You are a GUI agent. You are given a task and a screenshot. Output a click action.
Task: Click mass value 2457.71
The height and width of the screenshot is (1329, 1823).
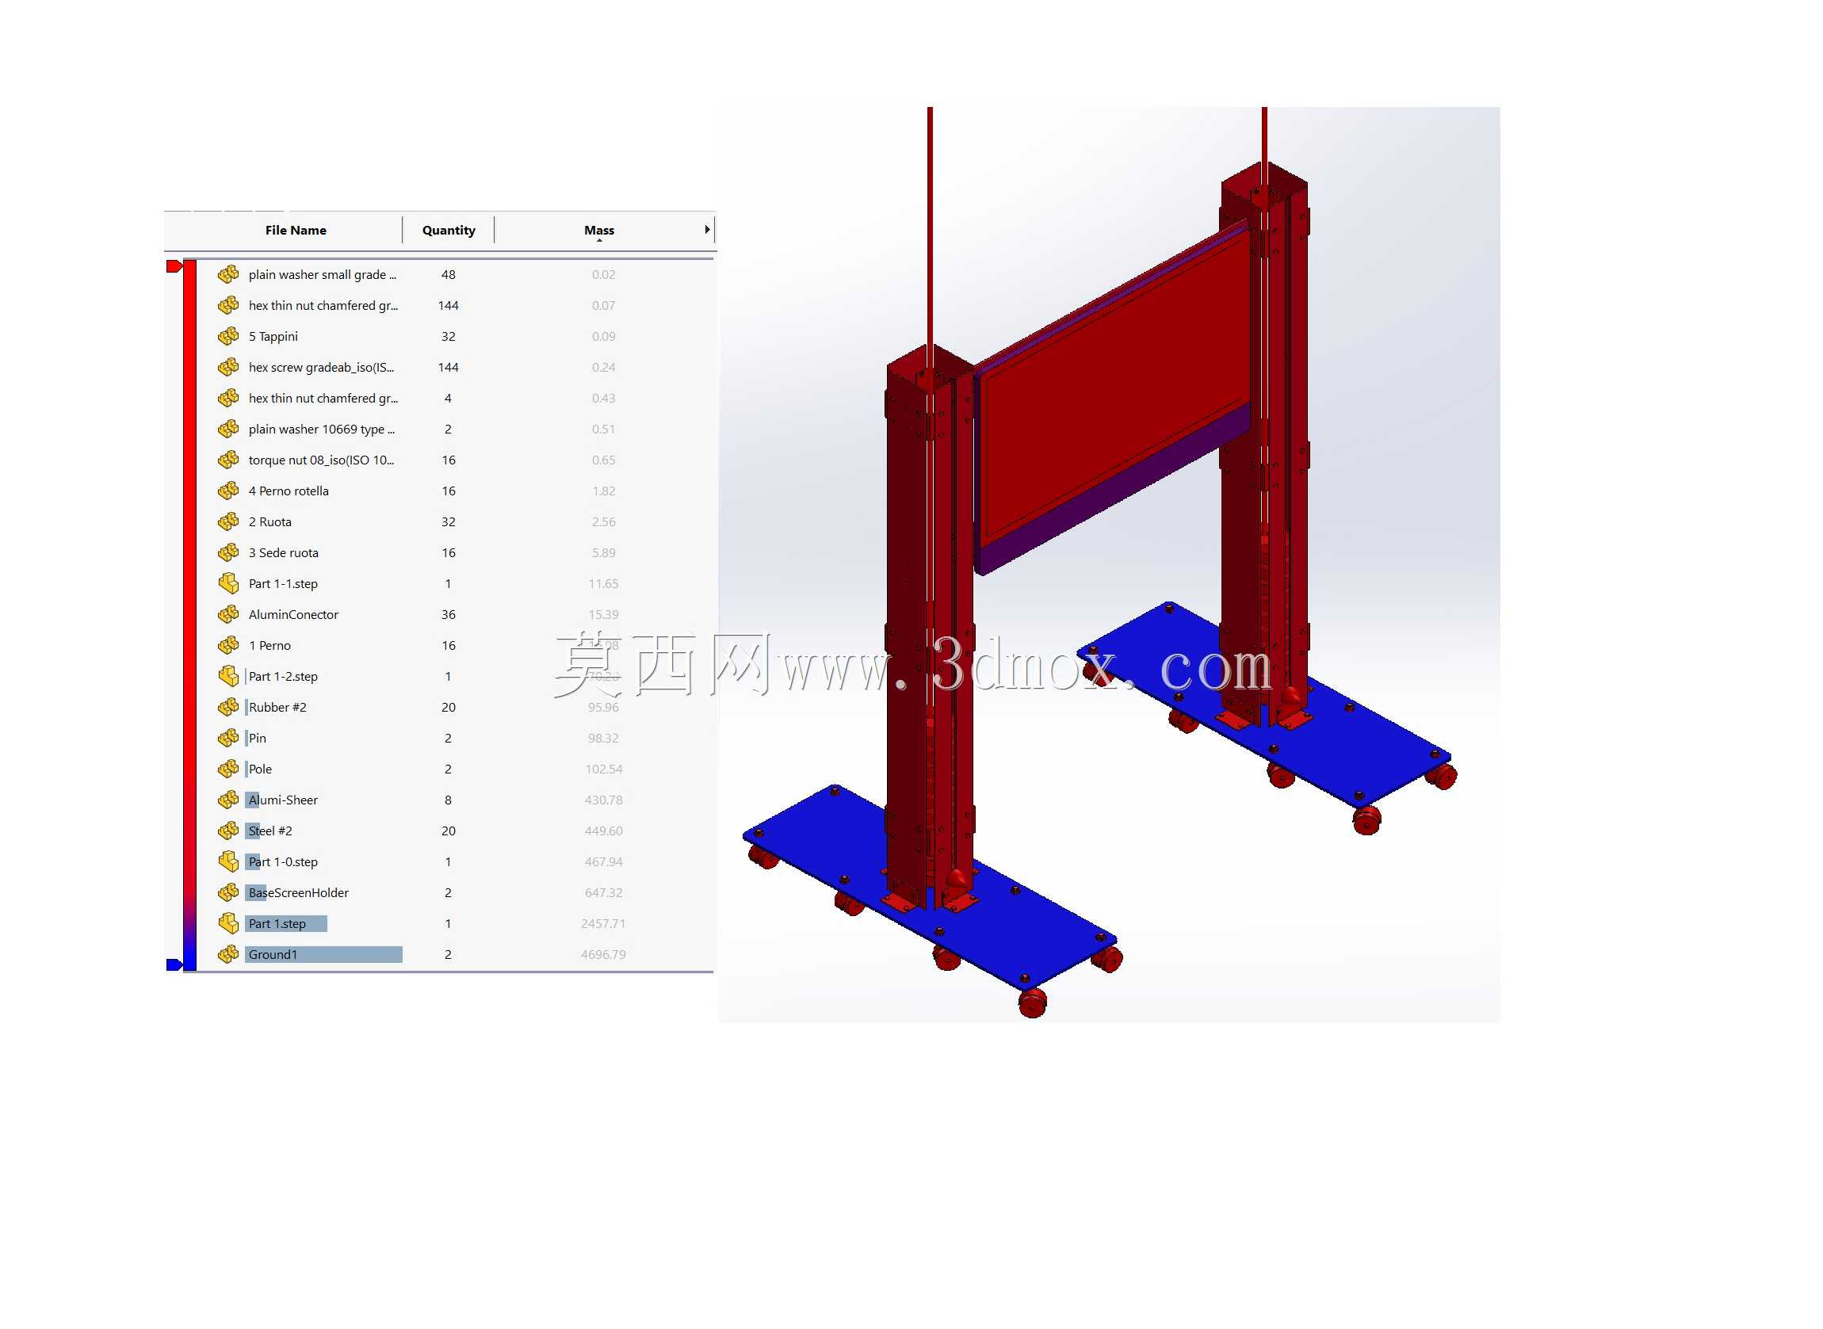point(602,923)
